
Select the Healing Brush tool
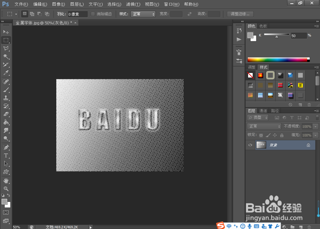tap(6, 82)
